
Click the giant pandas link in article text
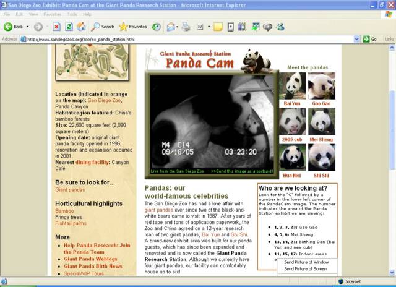pyautogui.click(x=158, y=210)
